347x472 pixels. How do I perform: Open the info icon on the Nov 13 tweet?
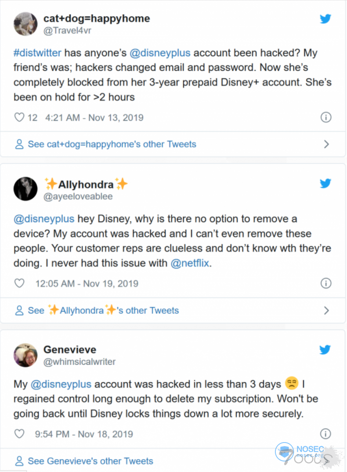(326, 117)
